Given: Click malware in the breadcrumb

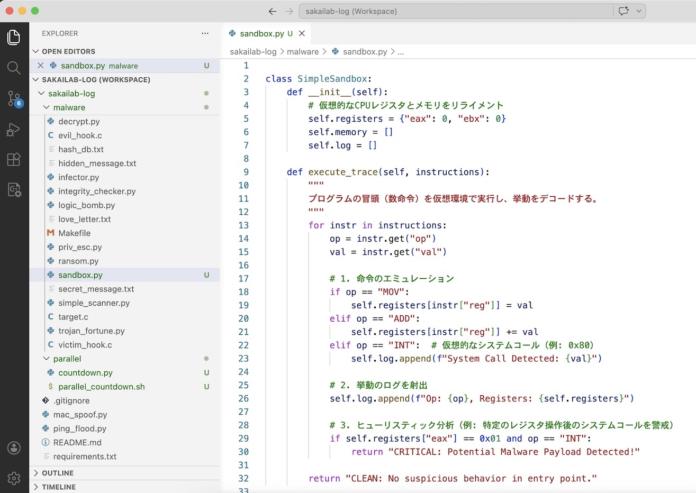Looking at the screenshot, I should point(303,52).
